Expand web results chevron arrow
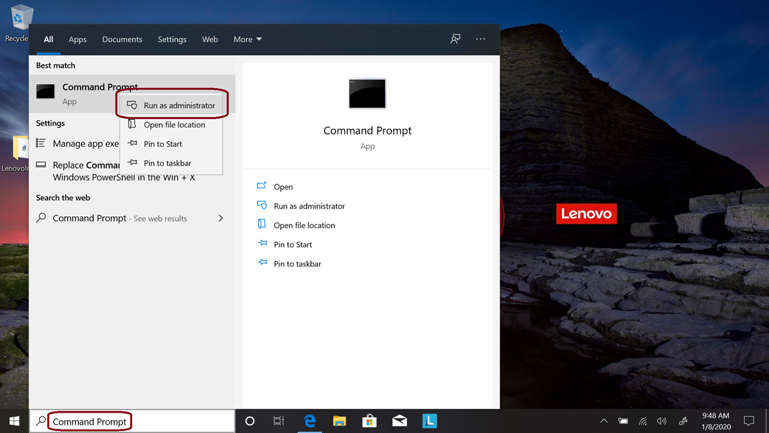The width and height of the screenshot is (769, 433). click(x=221, y=218)
